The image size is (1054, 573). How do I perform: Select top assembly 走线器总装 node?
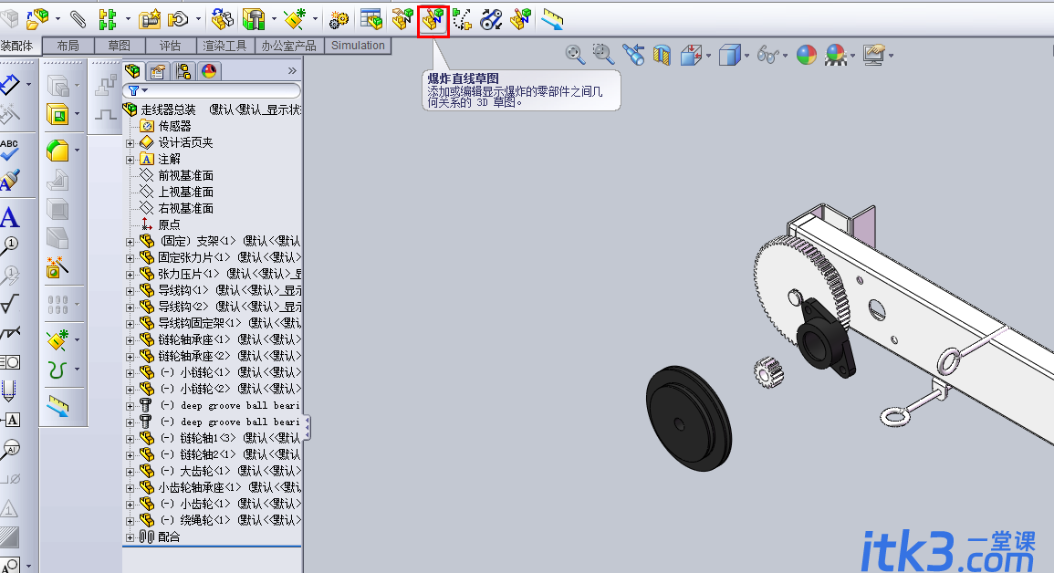point(168,109)
